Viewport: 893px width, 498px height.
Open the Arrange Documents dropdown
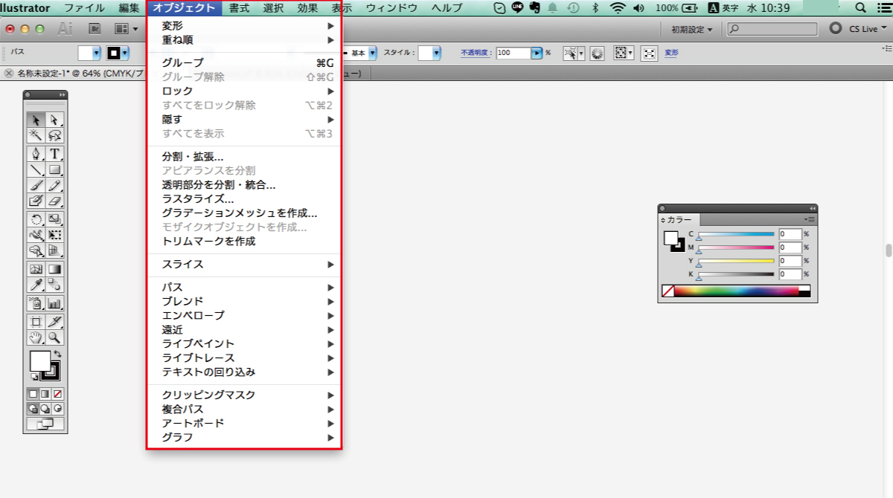click(x=127, y=29)
